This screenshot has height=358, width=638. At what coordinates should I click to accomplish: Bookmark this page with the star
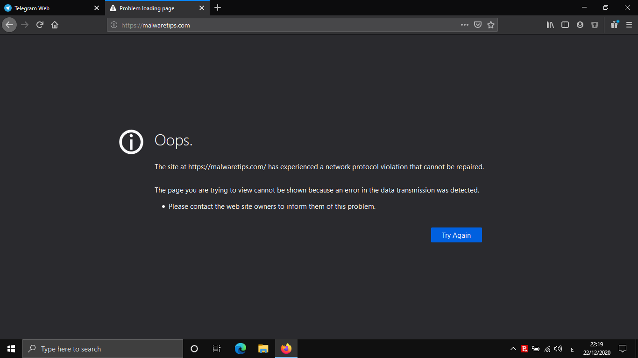pos(491,25)
